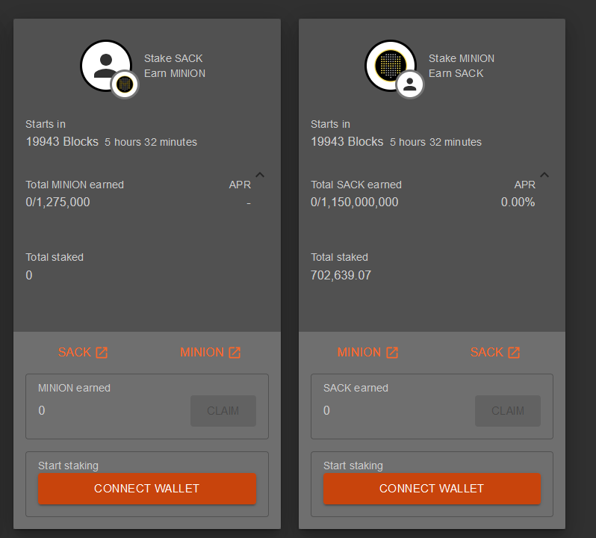596x538 pixels.
Task: Select the 'Earn MINION' subtitle text
Action: pyautogui.click(x=175, y=73)
